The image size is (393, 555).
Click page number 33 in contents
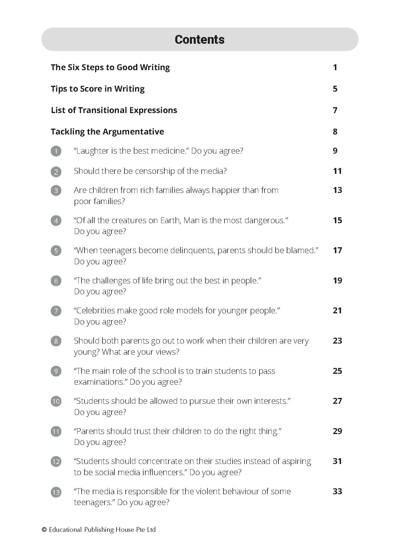[x=337, y=491]
